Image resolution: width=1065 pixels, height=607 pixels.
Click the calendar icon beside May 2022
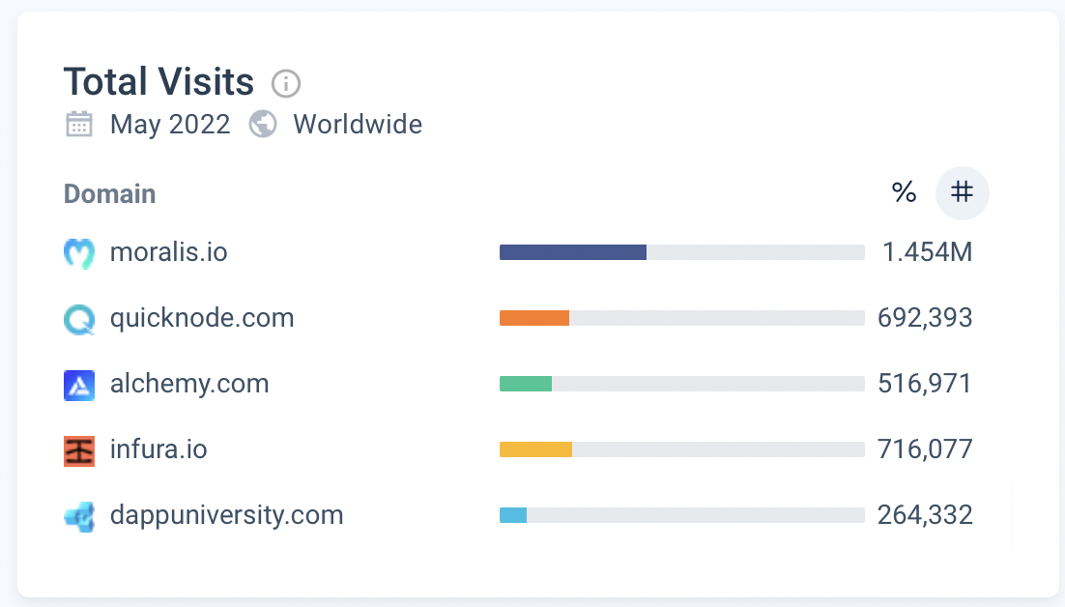(x=78, y=125)
